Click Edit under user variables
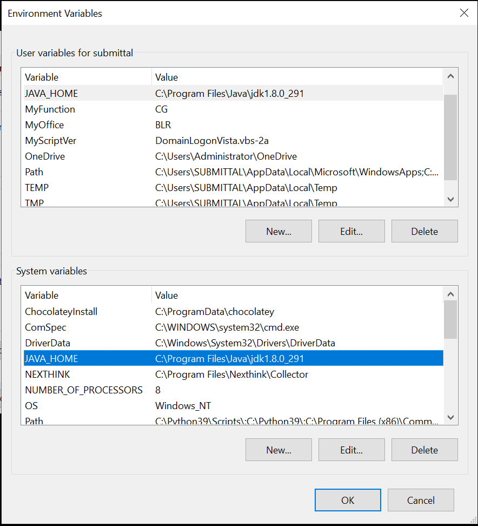The width and height of the screenshot is (478, 526). (351, 231)
